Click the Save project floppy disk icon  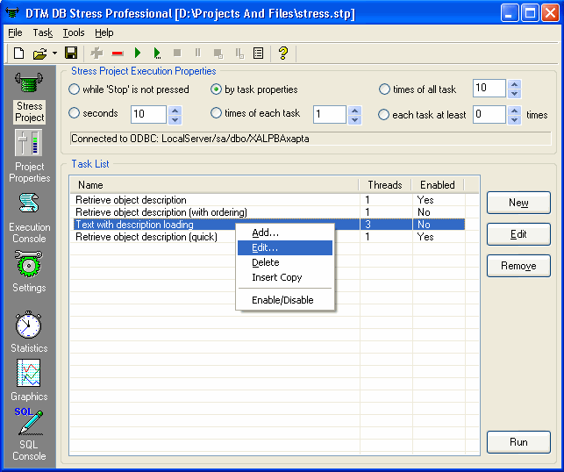tap(71, 54)
